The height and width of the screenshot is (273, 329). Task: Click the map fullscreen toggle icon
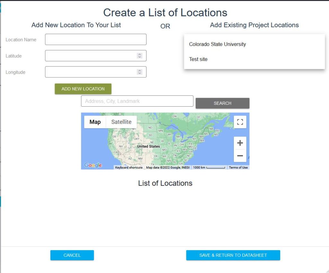click(x=240, y=122)
